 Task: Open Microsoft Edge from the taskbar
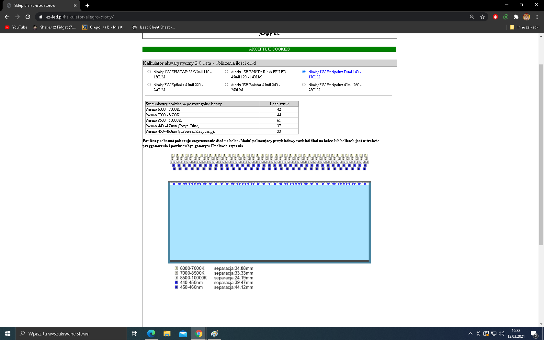tap(151, 334)
